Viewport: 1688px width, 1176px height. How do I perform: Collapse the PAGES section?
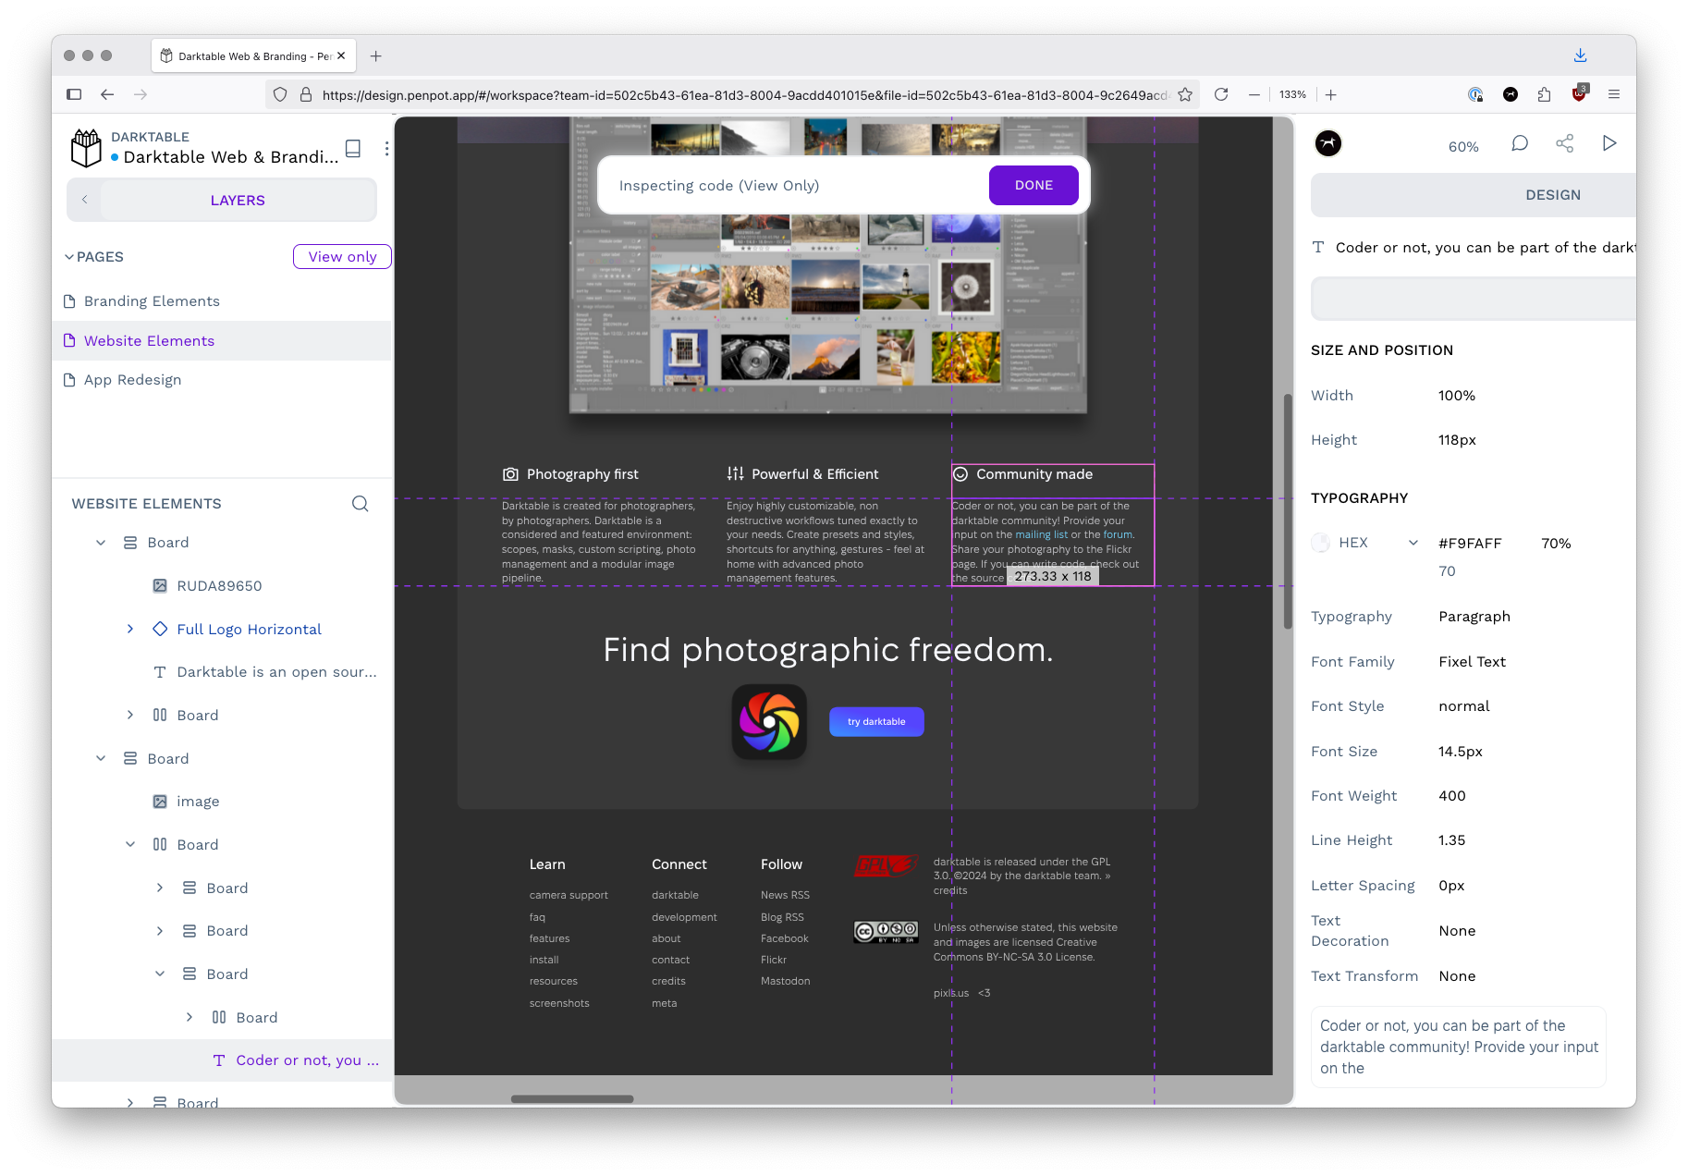tap(69, 257)
